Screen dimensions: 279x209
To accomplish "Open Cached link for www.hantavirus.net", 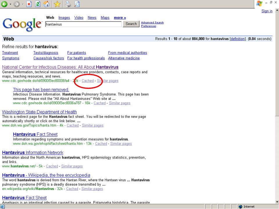I will (x=52, y=166).
